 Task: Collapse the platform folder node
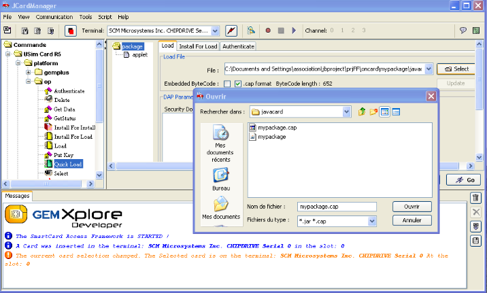tap(18, 63)
